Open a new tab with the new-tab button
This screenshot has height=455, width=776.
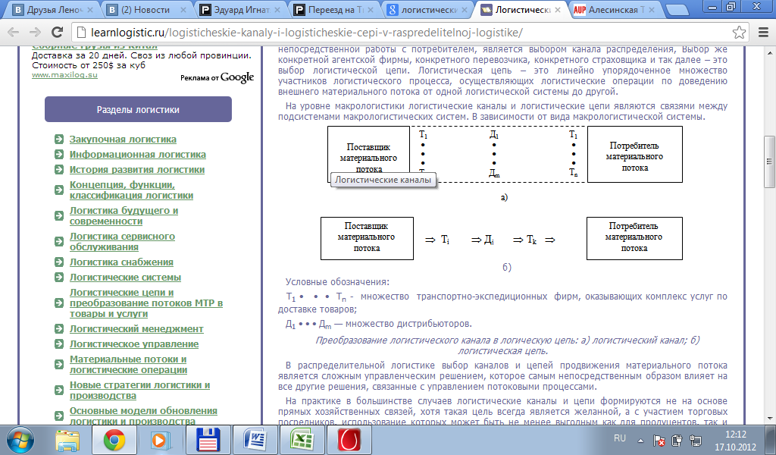678,9
